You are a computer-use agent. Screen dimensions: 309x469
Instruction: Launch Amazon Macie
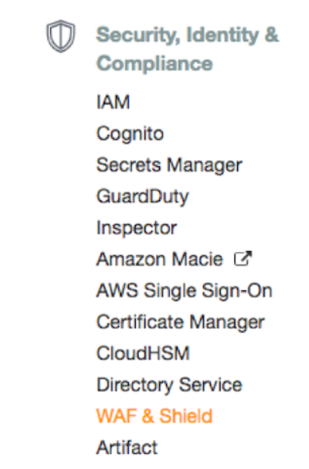160,259
